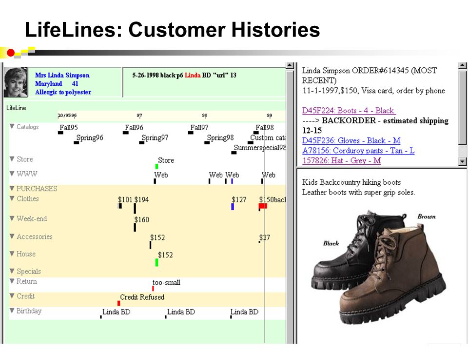
Task: Collapse the Catalogs row triangle
Action: (x=12, y=126)
